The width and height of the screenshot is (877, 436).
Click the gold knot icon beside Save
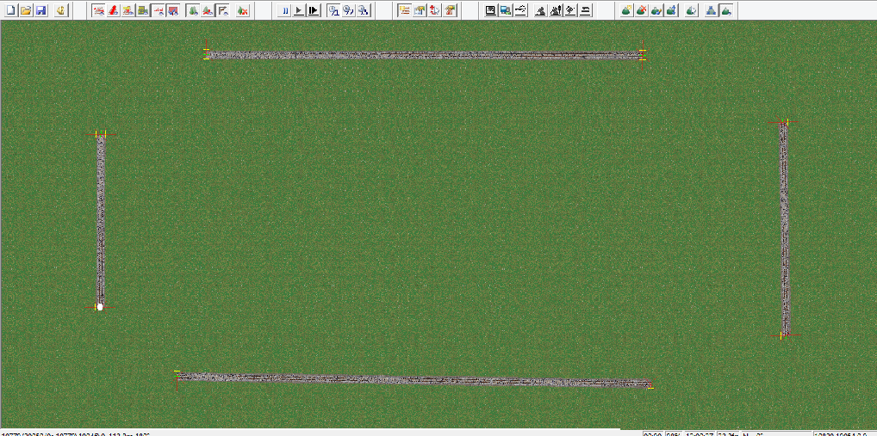[x=61, y=10]
